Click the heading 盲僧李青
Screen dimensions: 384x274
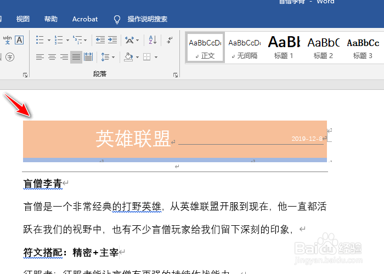[43, 184]
